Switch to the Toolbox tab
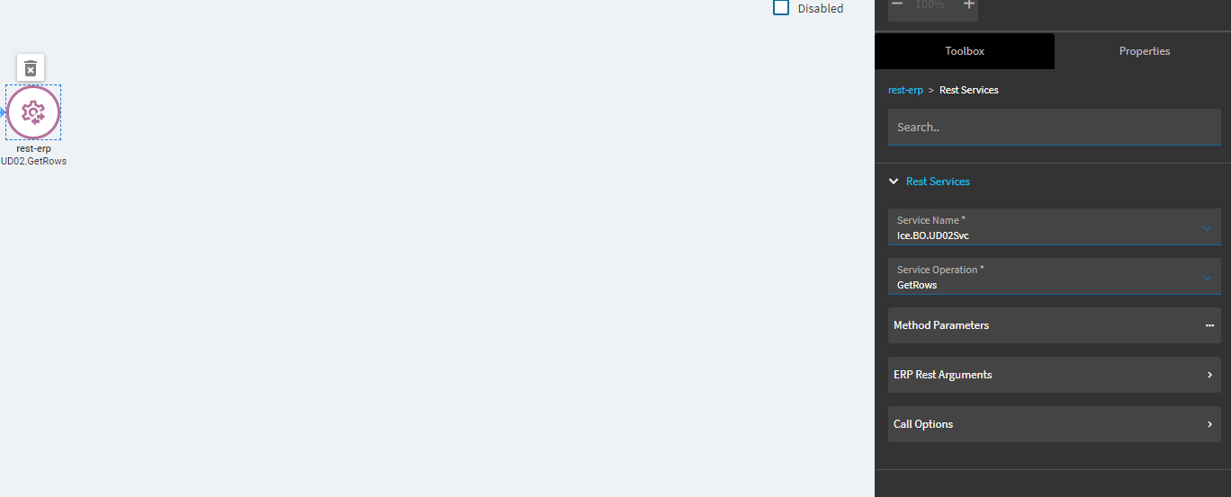The height and width of the screenshot is (497, 1231). click(x=965, y=51)
